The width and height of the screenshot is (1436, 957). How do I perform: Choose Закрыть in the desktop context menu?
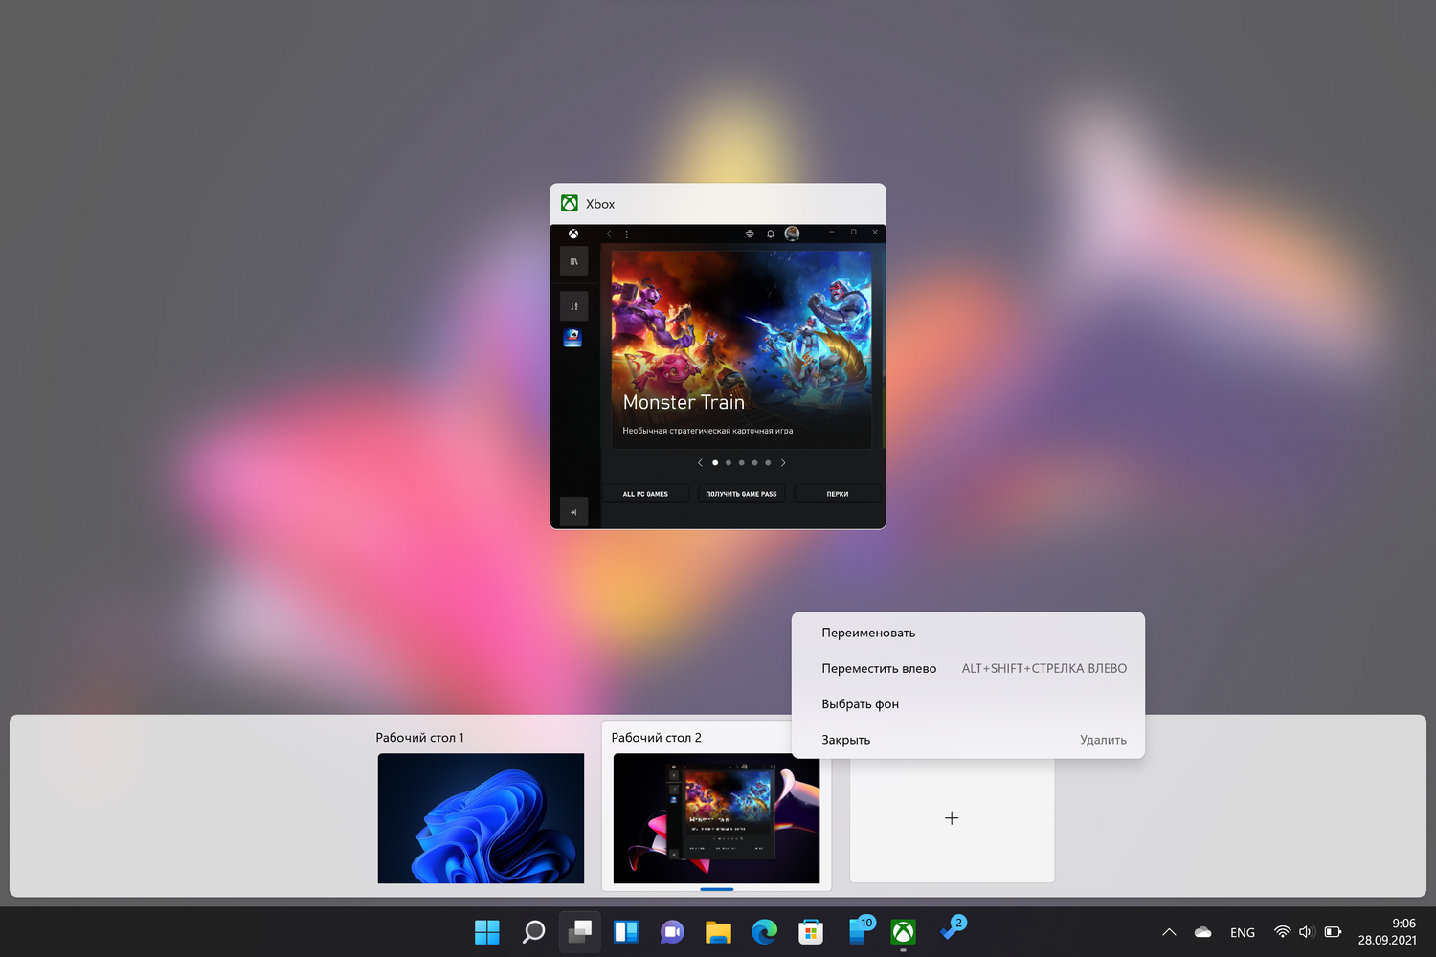coord(968,739)
